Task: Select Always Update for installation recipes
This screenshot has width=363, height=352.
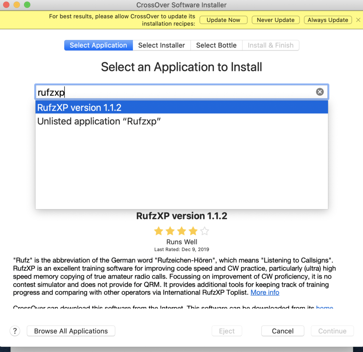Action: pos(328,20)
